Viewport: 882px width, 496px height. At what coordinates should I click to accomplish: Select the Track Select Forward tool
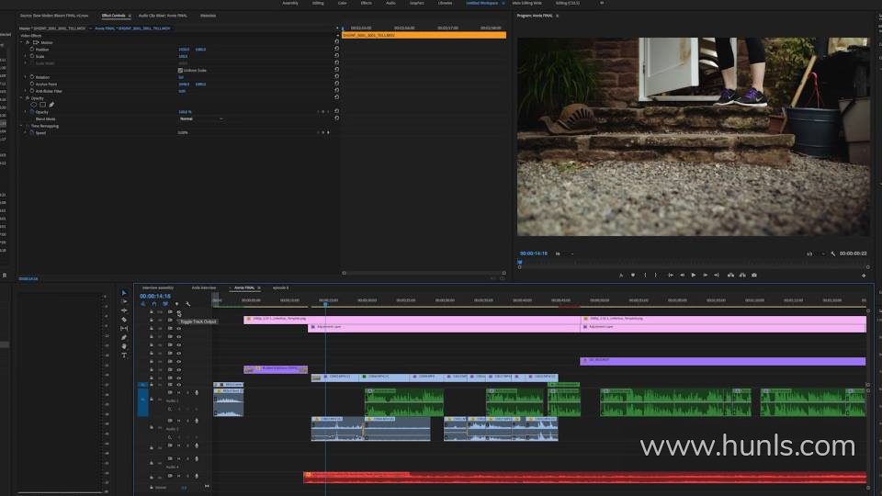pos(124,301)
